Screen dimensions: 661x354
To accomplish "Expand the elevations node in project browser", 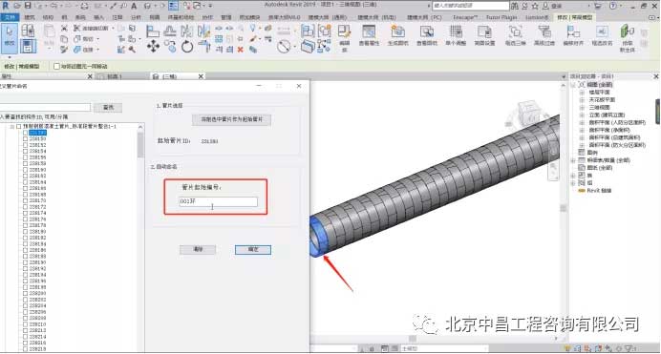I will coord(582,115).
